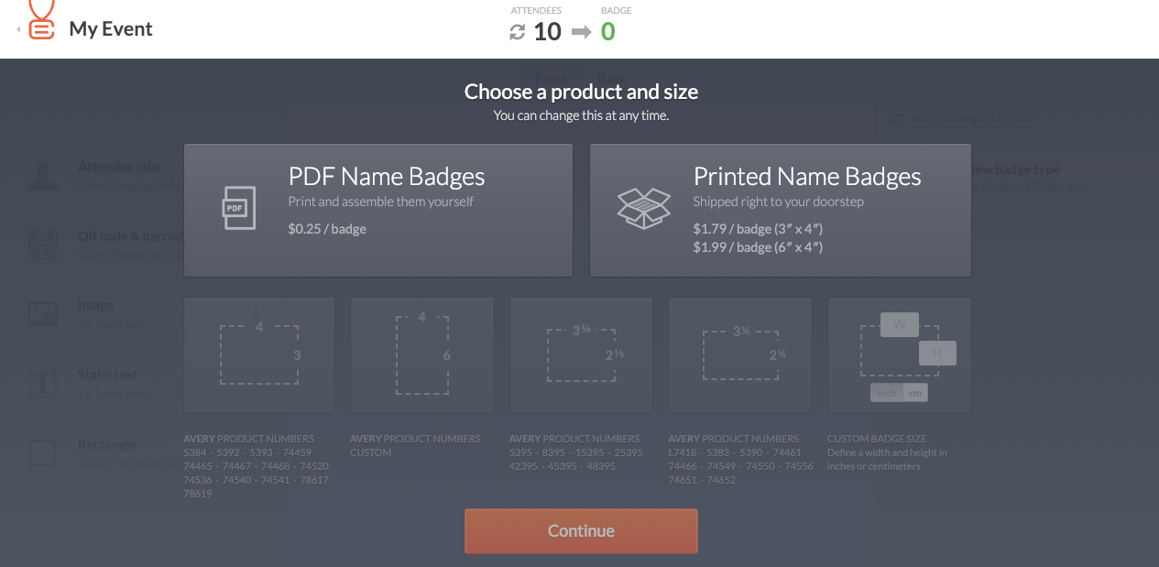Click the attendees sync refresh icon
1159x567 pixels.
(x=518, y=32)
